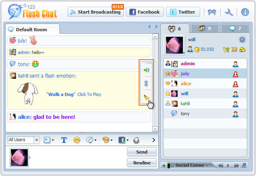Click in the message input field
256x176 pixels.
[x=78, y=157]
